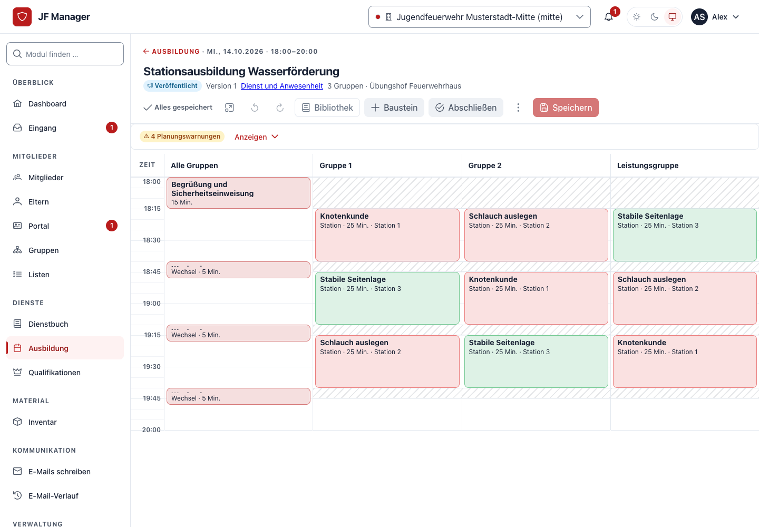
Task: Add a new Baustein
Action: pyautogui.click(x=394, y=108)
